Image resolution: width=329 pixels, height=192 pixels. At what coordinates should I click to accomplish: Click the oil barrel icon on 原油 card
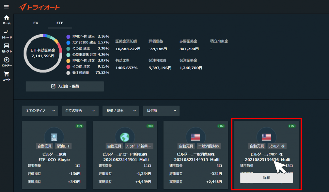click(54, 137)
